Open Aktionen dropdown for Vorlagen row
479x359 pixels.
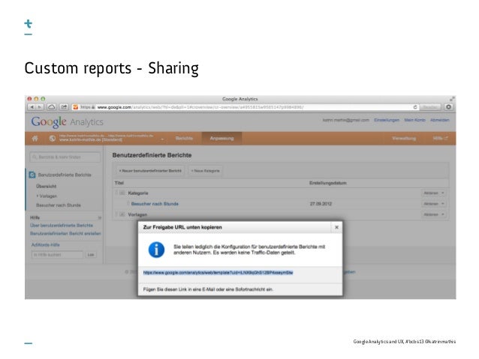tap(433, 214)
